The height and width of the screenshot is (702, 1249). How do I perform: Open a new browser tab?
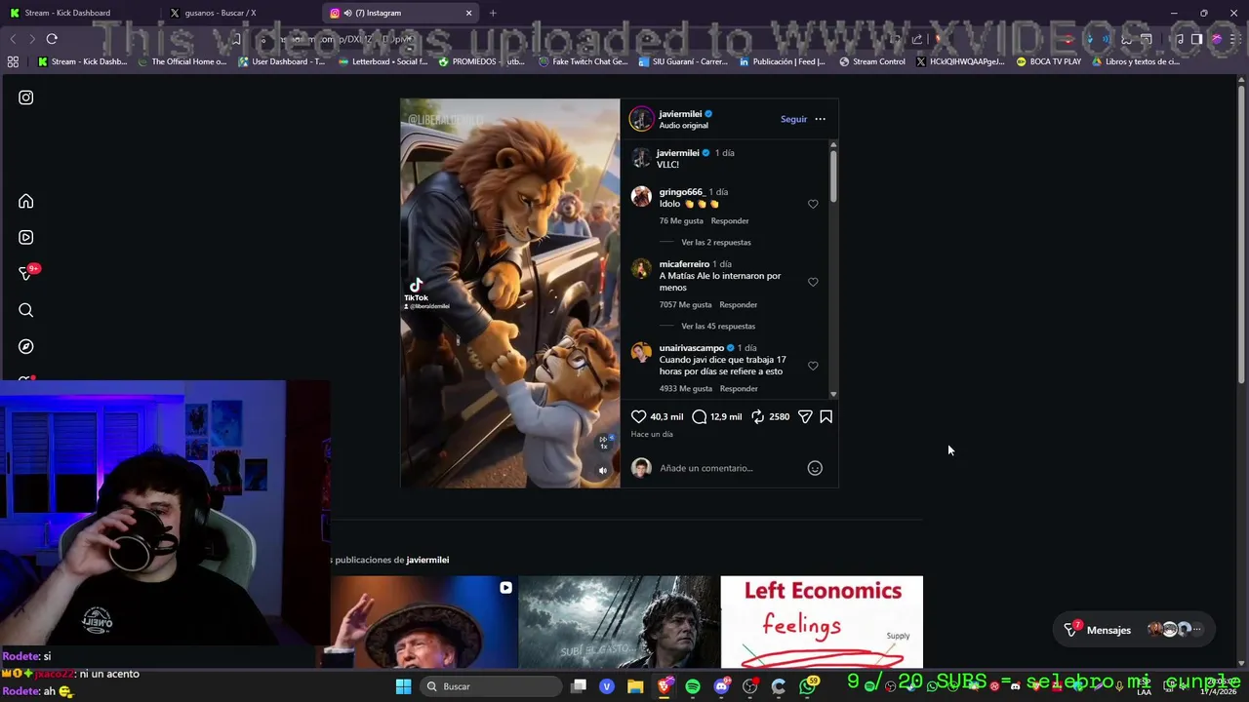tap(493, 13)
